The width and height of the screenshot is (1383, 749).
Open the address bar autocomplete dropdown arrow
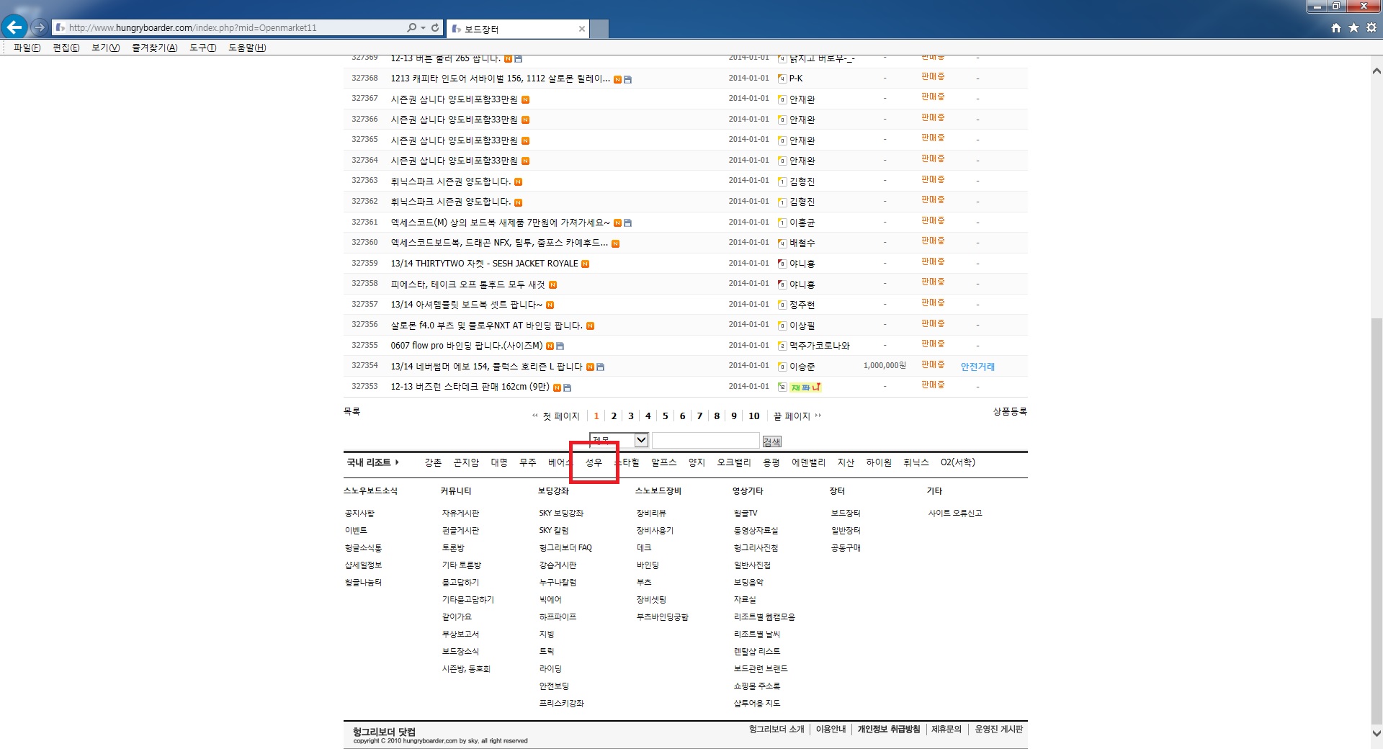coord(423,28)
